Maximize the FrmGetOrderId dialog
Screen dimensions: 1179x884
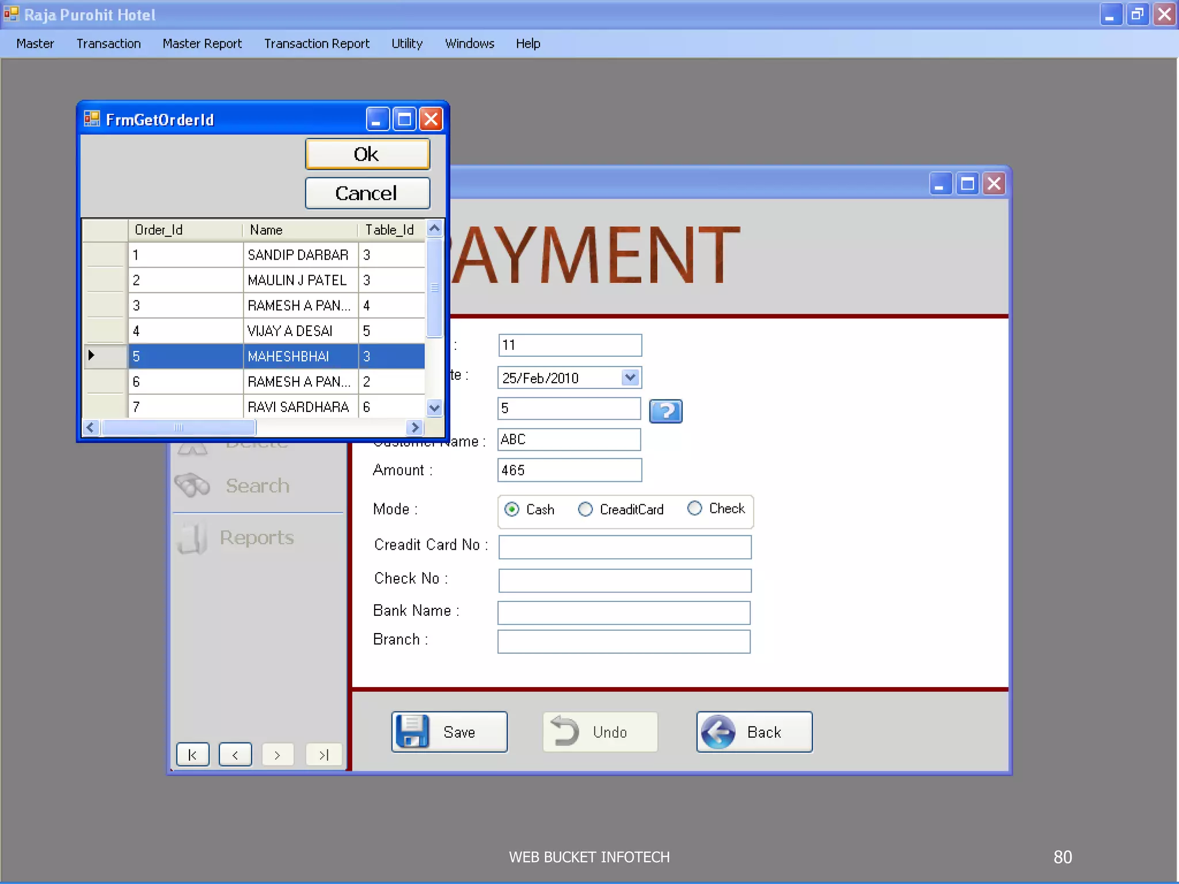[405, 119]
